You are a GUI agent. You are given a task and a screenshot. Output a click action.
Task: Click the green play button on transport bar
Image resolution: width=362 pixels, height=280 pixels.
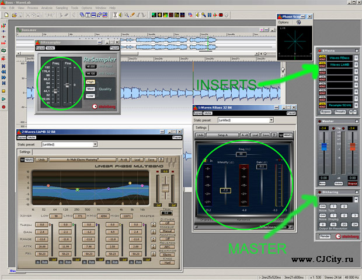coord(4,99)
